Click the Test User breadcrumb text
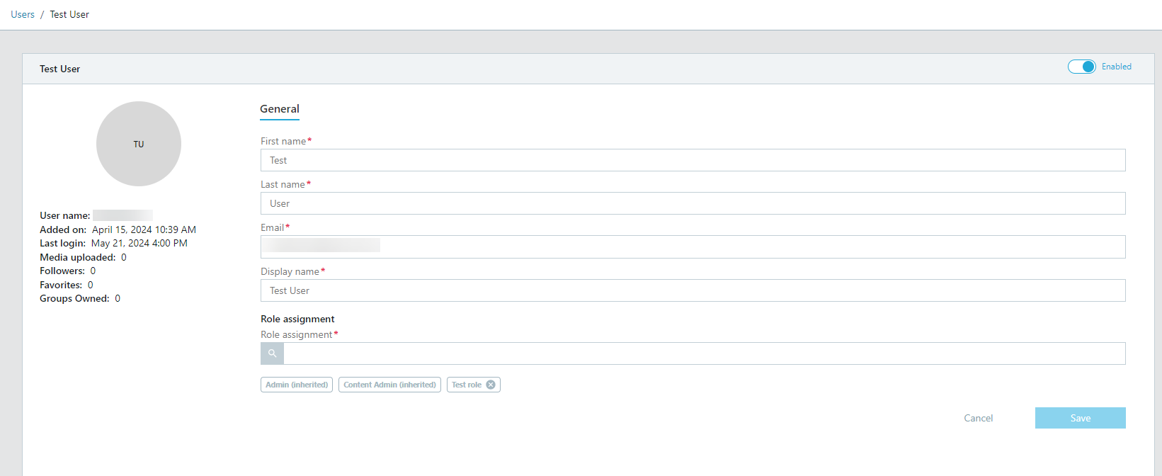Screen dimensions: 1162x476 [69, 14]
